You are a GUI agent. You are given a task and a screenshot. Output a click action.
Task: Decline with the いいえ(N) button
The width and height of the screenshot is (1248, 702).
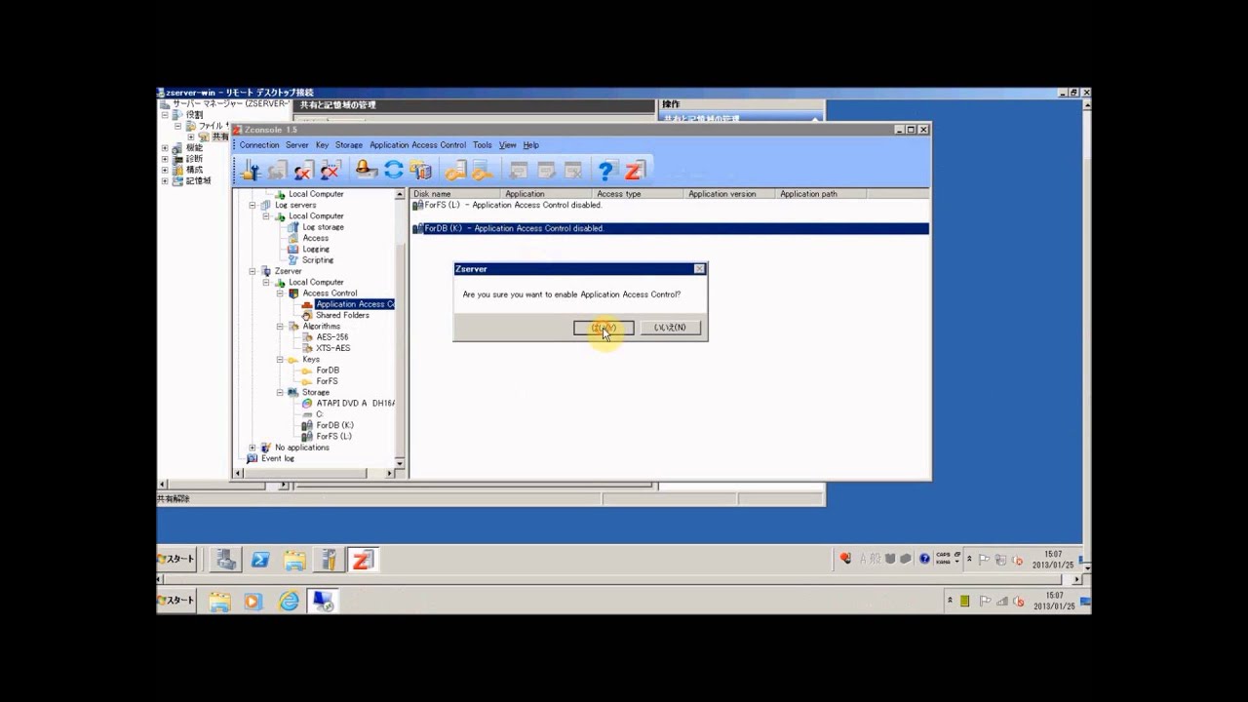point(670,328)
